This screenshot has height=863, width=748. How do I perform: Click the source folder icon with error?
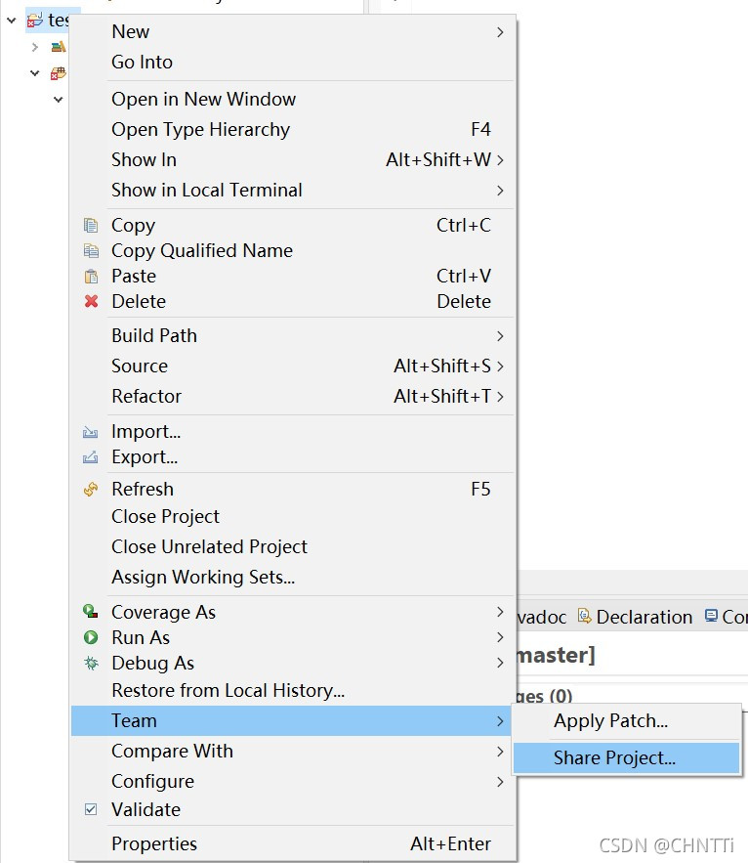pyautogui.click(x=59, y=72)
